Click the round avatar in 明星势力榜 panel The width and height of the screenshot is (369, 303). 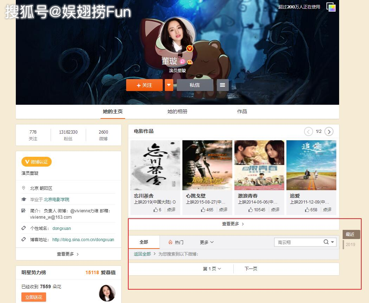click(107, 293)
